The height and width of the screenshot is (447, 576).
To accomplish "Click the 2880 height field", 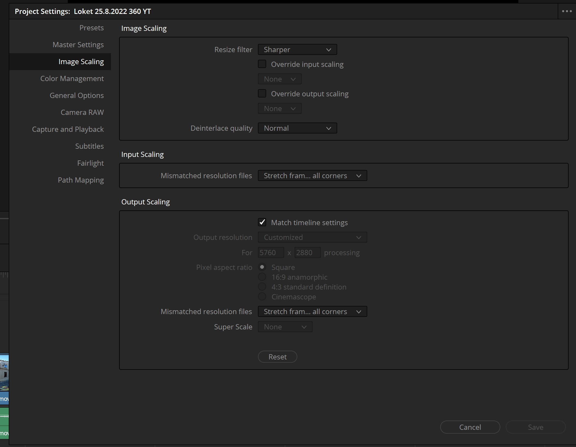I will (x=307, y=253).
